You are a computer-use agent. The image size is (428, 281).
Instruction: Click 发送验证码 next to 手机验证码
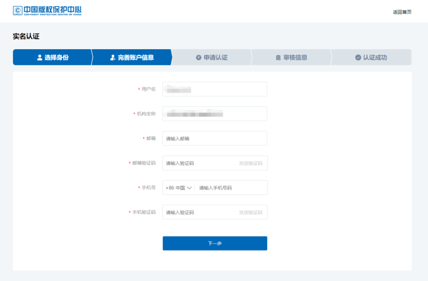(x=251, y=212)
